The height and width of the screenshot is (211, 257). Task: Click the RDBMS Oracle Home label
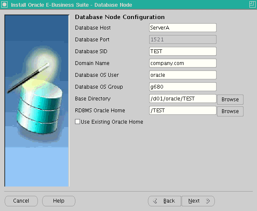pyautogui.click(x=100, y=111)
